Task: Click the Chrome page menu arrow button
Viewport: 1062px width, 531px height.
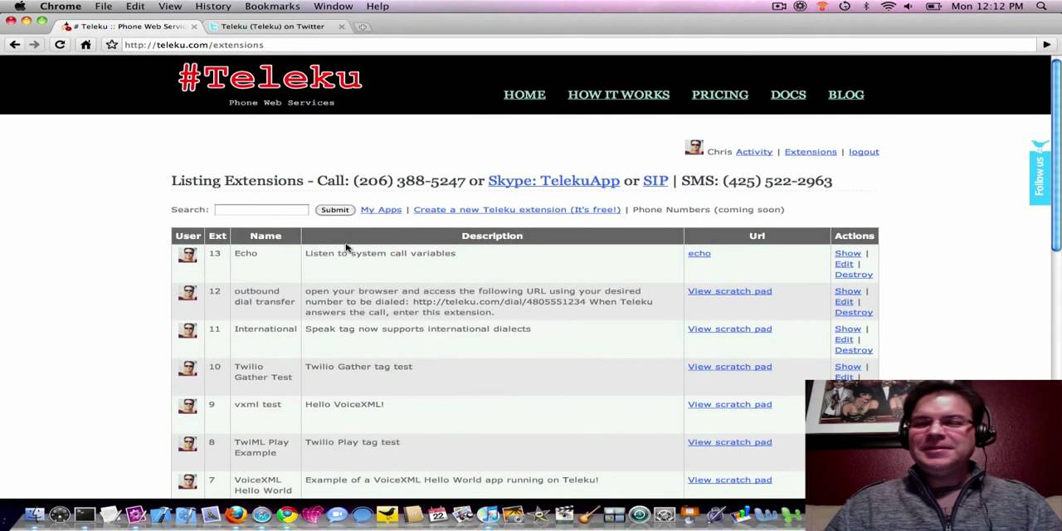Action: click(1047, 45)
